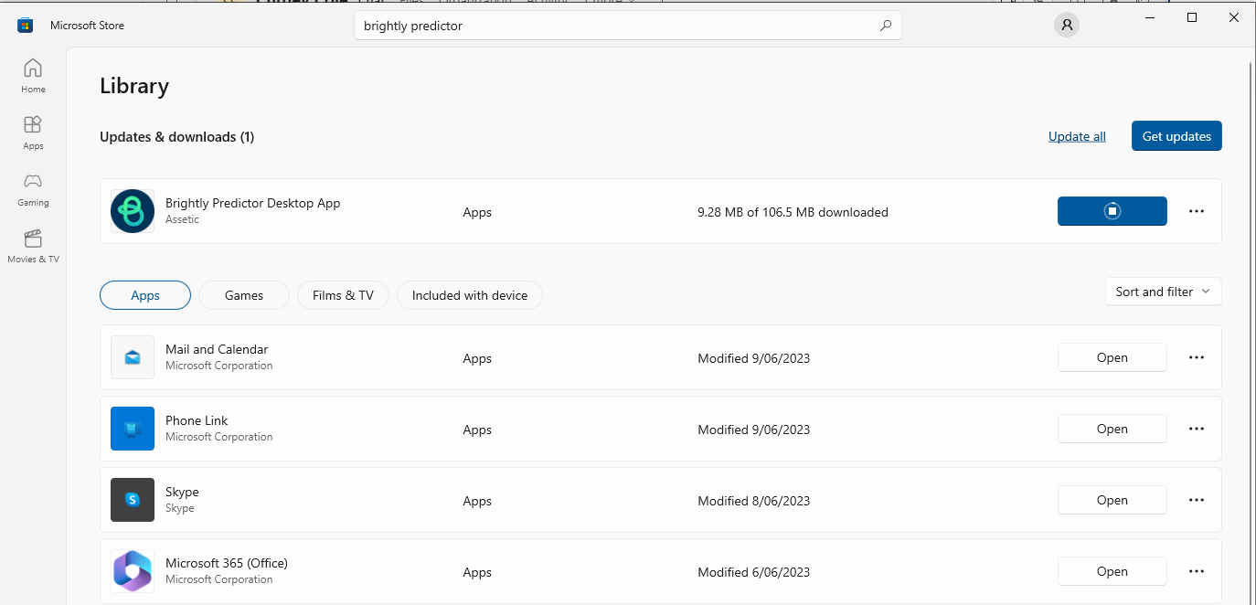Open more options for Microsoft 365
The image size is (1256, 605).
coord(1197,571)
